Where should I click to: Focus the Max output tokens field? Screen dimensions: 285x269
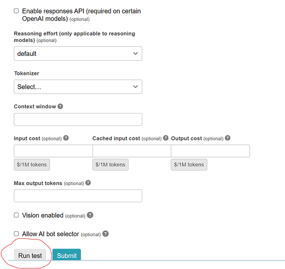click(78, 196)
